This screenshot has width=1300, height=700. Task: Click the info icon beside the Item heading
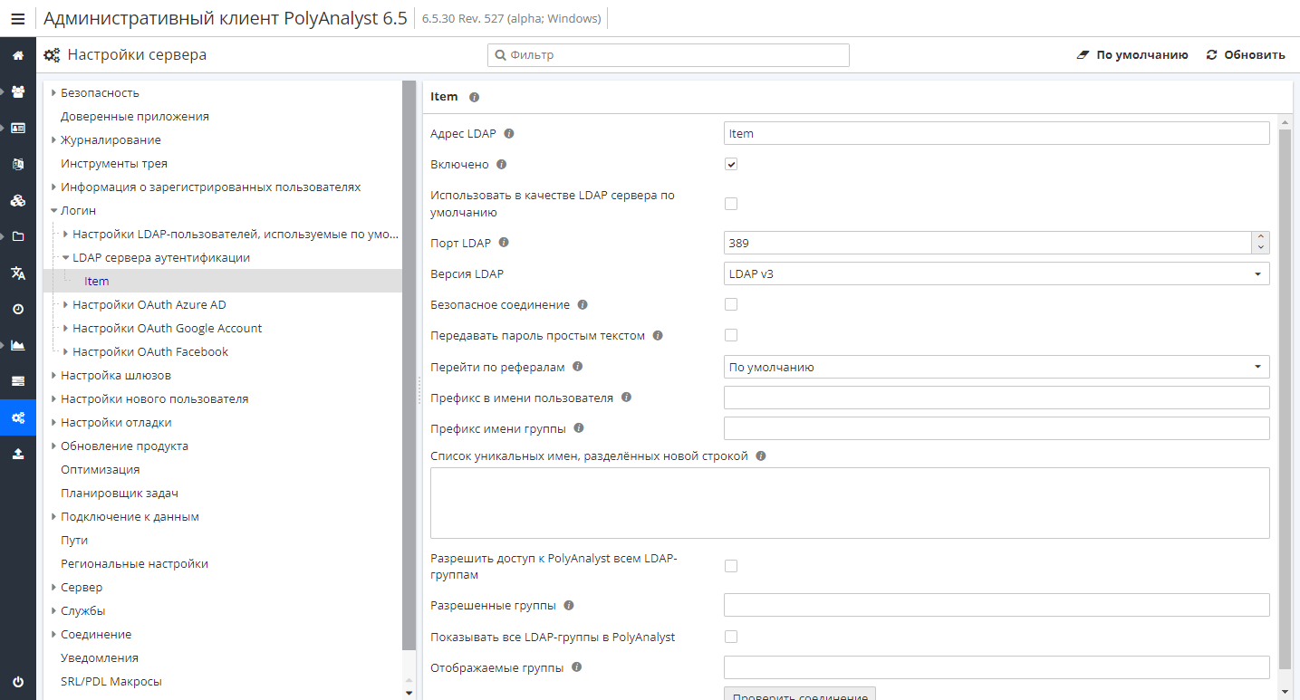point(474,97)
